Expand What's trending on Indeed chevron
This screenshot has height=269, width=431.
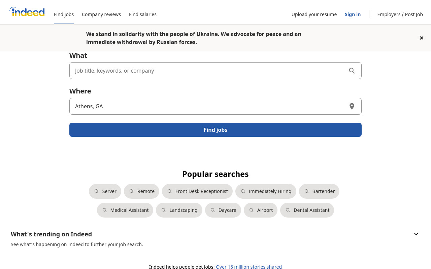[416, 234]
